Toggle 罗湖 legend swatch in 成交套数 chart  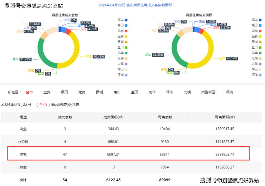(x=126, y=42)
